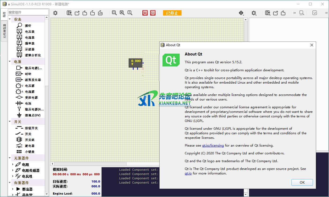Viewport: 329px width, 197px height.
Task: Pick the 波形发生器 wave generator
Action: [x=33, y=80]
